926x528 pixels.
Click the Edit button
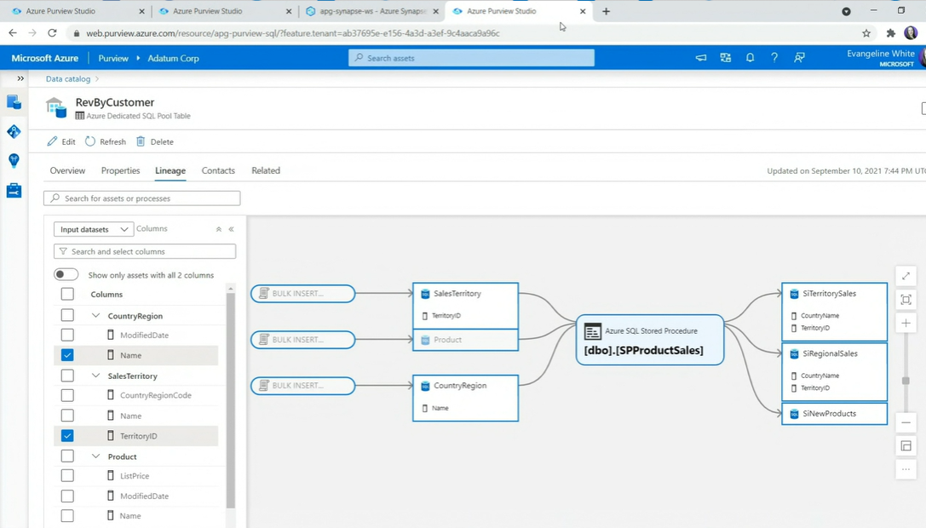(61, 141)
